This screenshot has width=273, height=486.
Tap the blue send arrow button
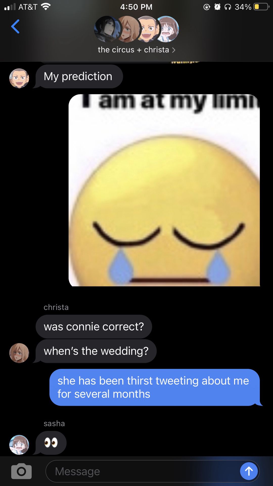(249, 471)
